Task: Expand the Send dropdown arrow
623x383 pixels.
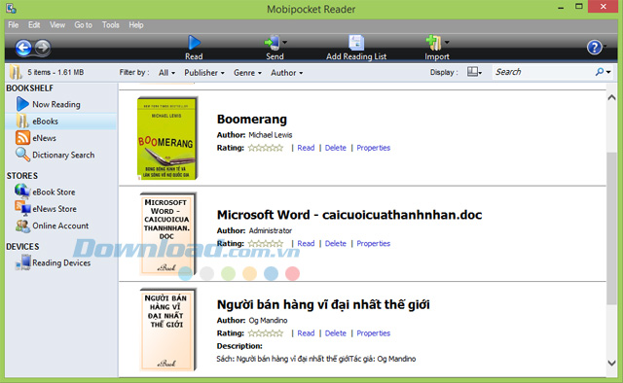Action: (x=285, y=42)
